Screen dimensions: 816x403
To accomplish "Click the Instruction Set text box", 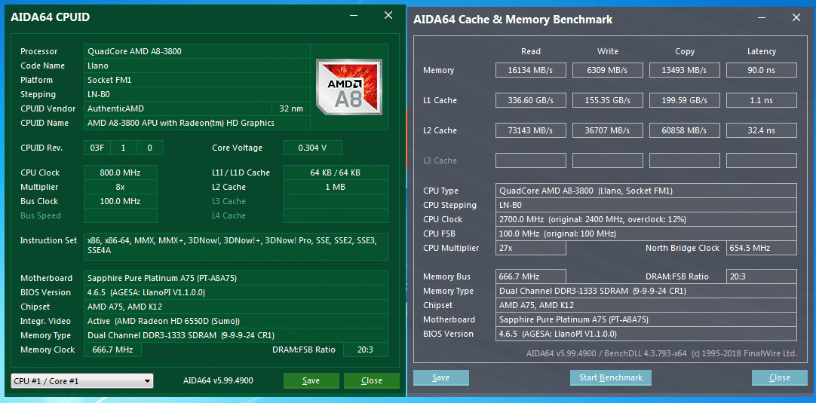I will coord(236,246).
